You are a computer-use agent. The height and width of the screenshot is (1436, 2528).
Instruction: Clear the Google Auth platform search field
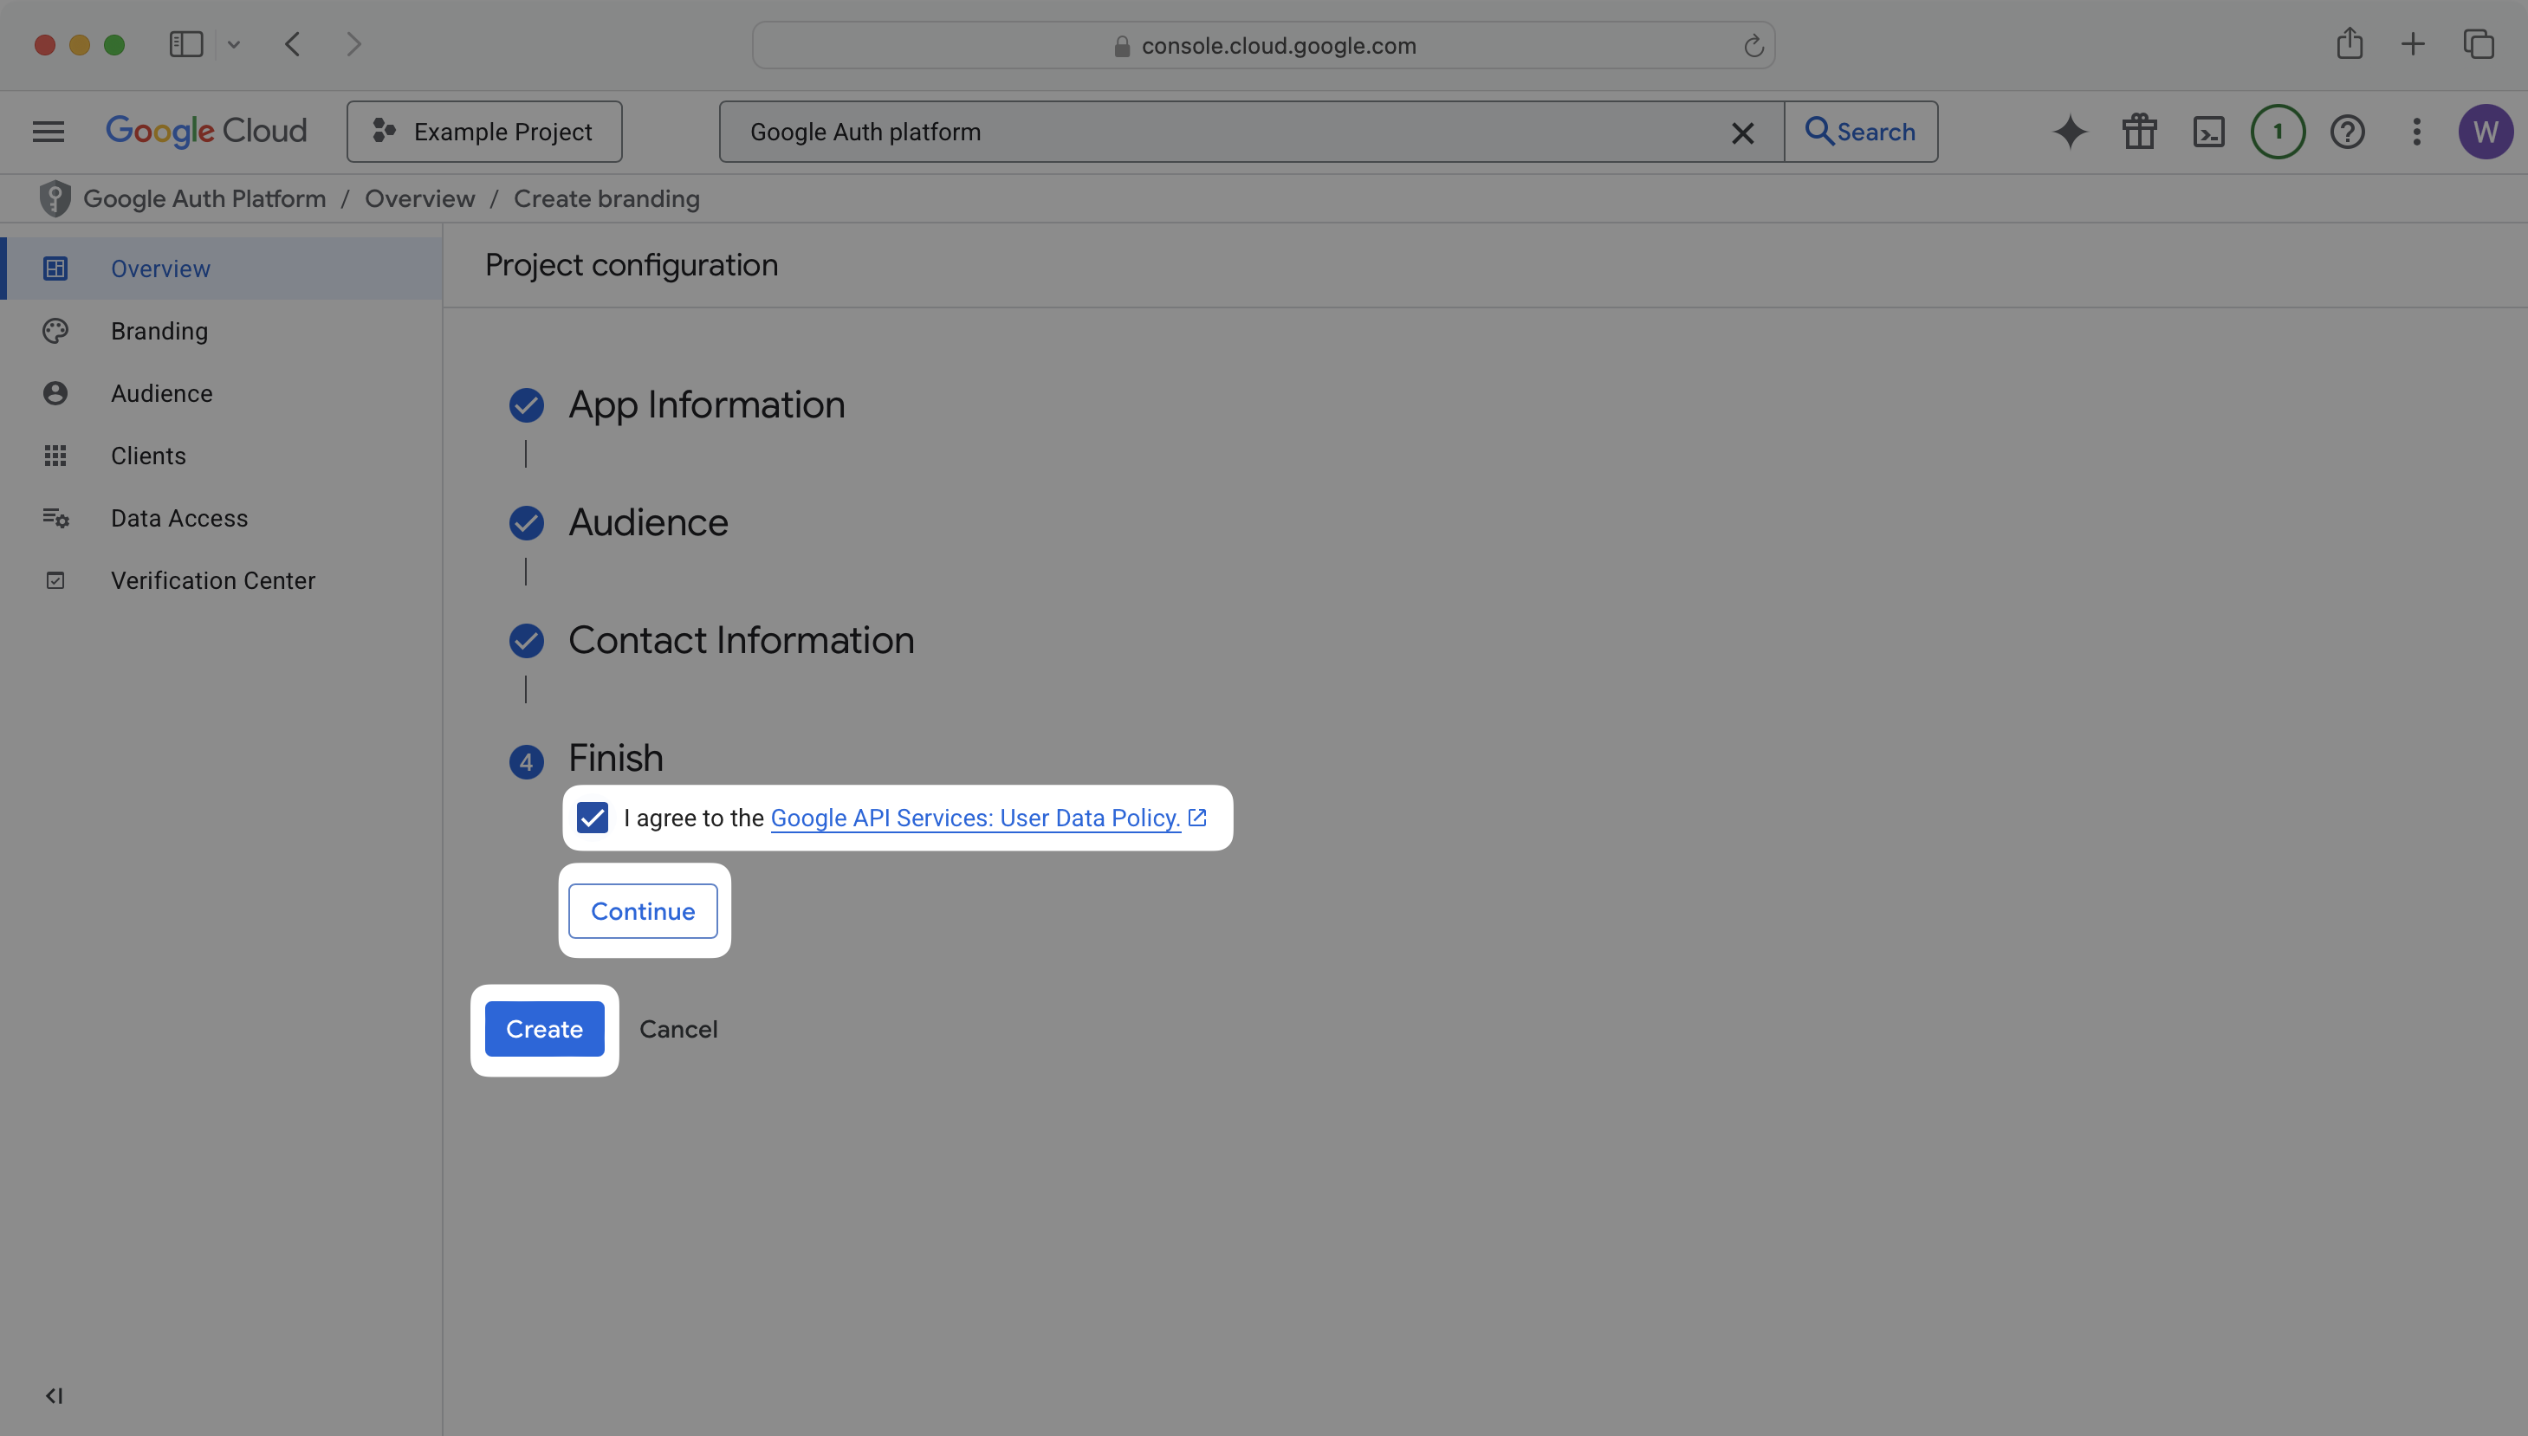pyautogui.click(x=1743, y=133)
